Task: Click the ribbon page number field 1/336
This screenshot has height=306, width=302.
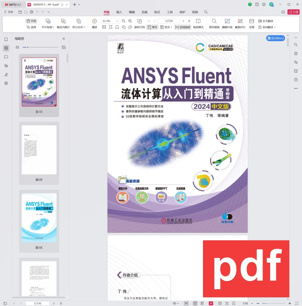Action: (x=169, y=21)
